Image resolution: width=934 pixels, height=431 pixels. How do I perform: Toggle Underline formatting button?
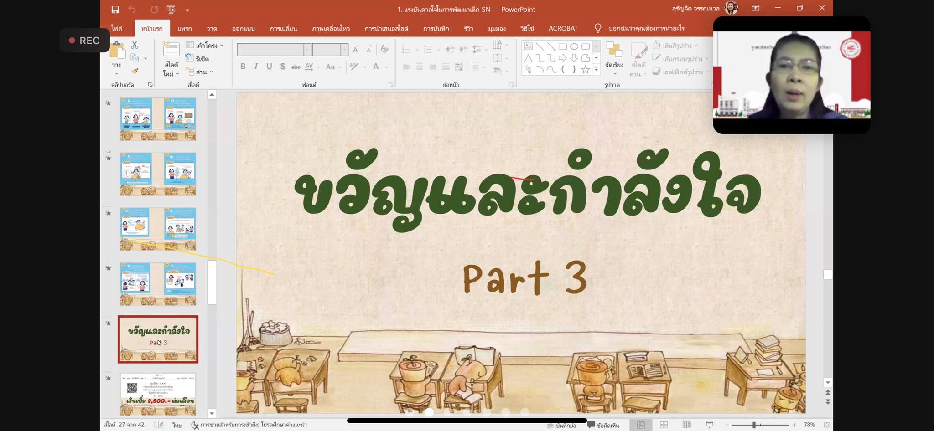[x=269, y=67]
